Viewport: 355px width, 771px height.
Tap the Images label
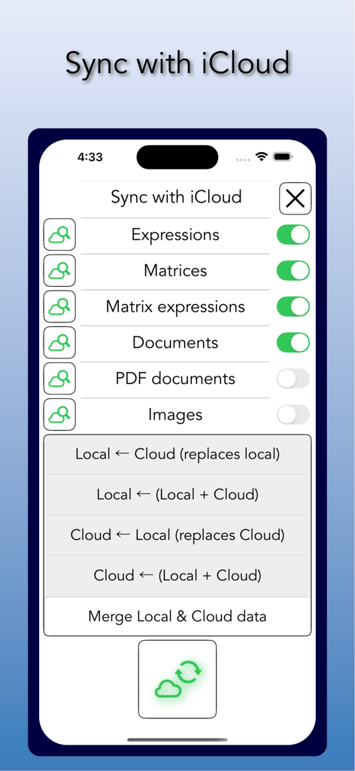(x=175, y=415)
